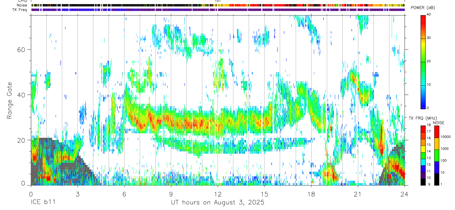Click the red block in the noise legend
This screenshot has width=455, height=210.
point(436,132)
